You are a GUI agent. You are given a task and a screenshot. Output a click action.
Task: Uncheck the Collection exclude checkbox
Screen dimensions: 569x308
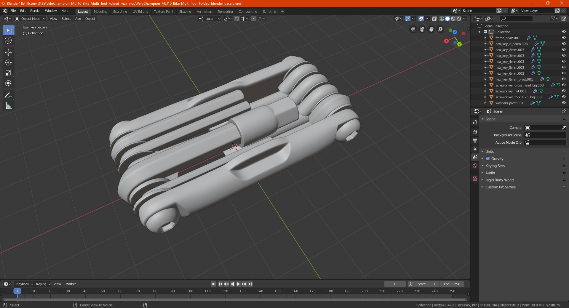pyautogui.click(x=485, y=32)
